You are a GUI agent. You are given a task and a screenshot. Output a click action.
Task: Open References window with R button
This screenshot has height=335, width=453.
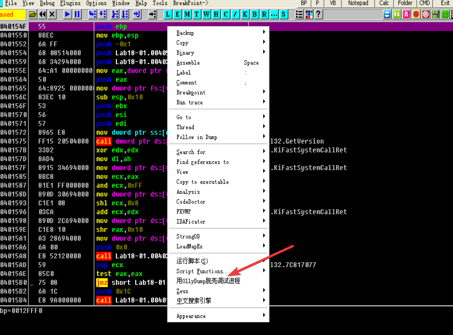point(264,14)
